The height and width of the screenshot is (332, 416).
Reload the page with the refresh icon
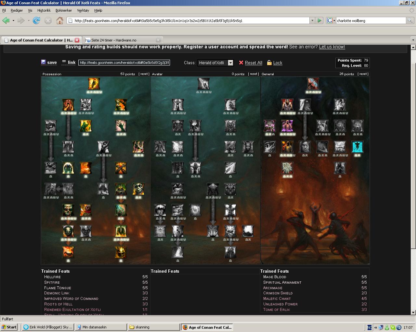point(36,20)
